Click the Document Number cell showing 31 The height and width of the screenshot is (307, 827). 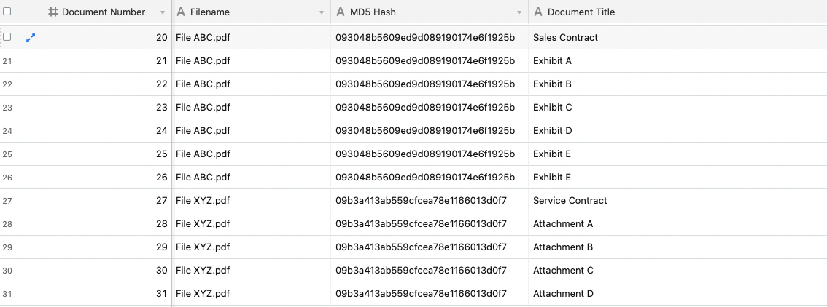click(x=106, y=293)
